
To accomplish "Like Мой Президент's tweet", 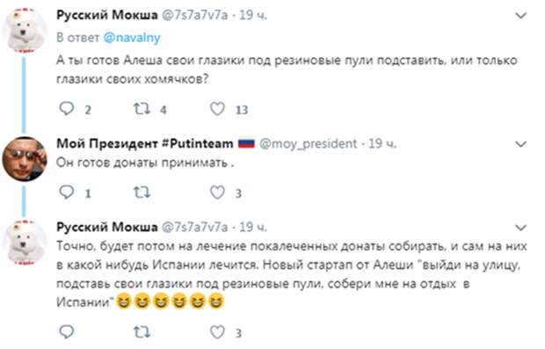I will click(218, 193).
